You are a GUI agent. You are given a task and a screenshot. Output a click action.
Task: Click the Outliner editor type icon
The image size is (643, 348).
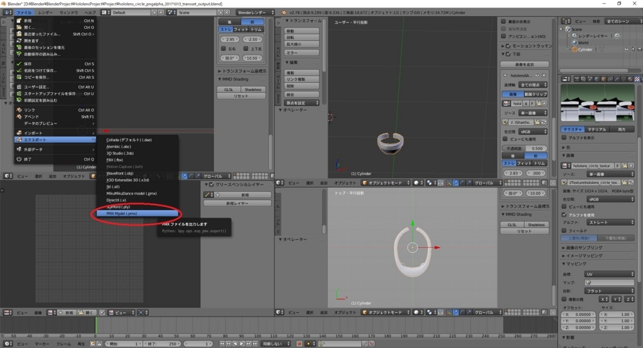[x=566, y=21]
